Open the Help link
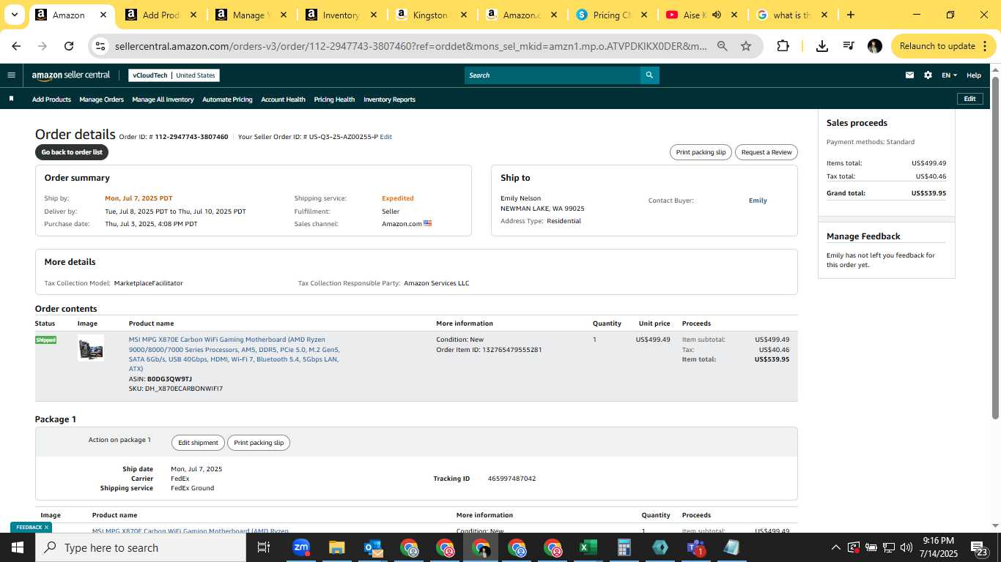This screenshot has height=562, width=1001. (974, 75)
